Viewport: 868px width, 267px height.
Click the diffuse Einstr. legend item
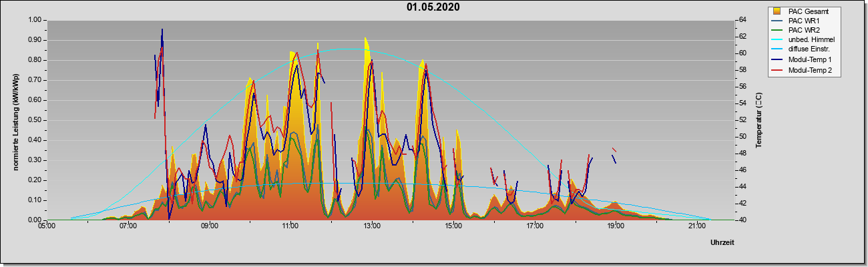[802, 50]
